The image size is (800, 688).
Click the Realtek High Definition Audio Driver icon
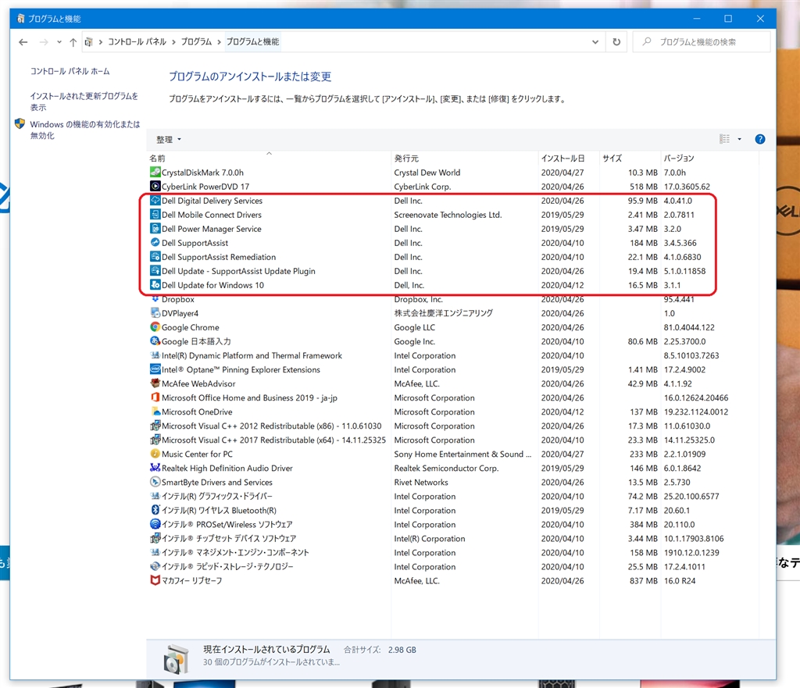pyautogui.click(x=155, y=468)
